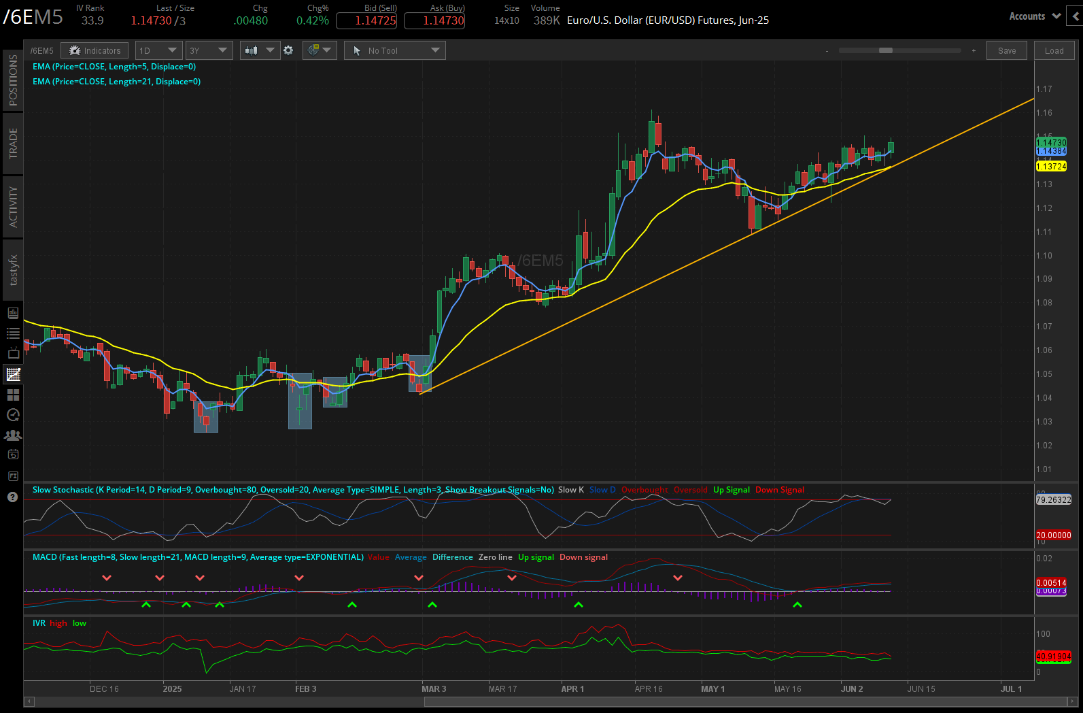Click the MAR 3 date axis label
1083x713 pixels.
pyautogui.click(x=434, y=689)
